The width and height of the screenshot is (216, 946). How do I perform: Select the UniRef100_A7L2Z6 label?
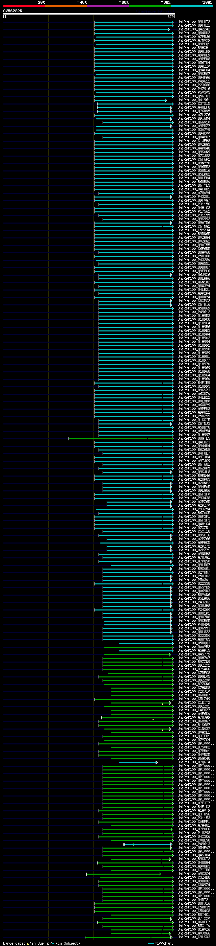pyautogui.click(x=194, y=115)
